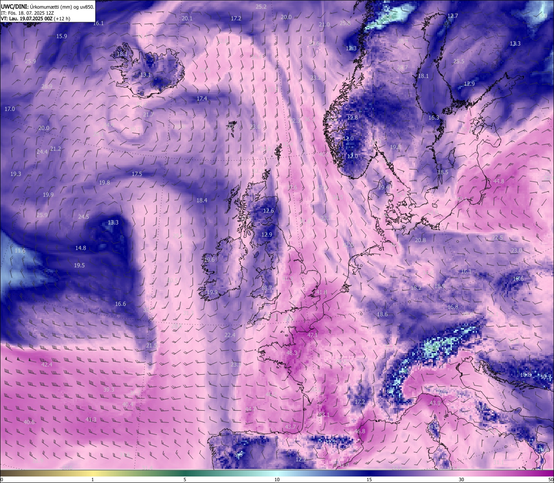Click the 19.5 value label
The width and height of the screenshot is (554, 483).
coord(79,266)
